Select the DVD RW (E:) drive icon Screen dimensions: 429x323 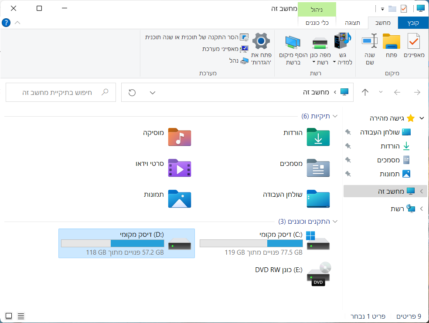click(x=318, y=274)
